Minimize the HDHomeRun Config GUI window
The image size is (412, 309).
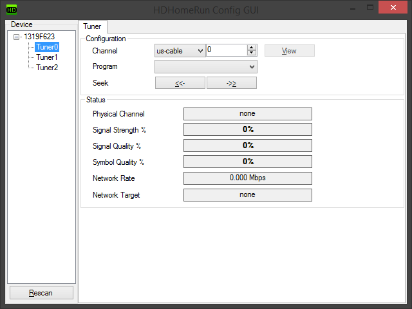pyautogui.click(x=353, y=8)
